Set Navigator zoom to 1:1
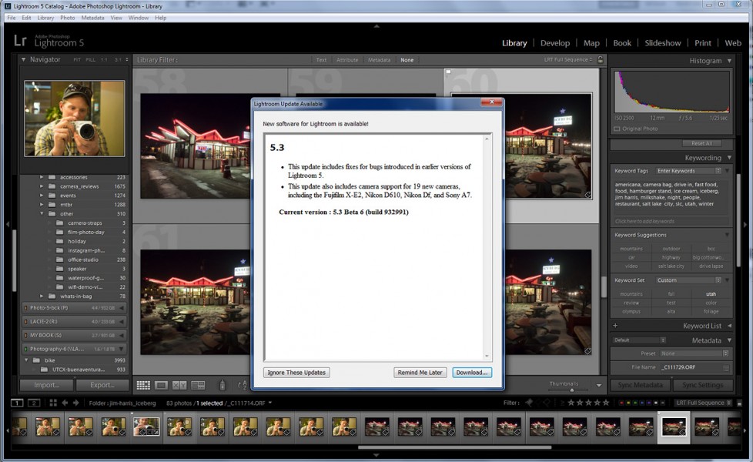 [x=104, y=59]
